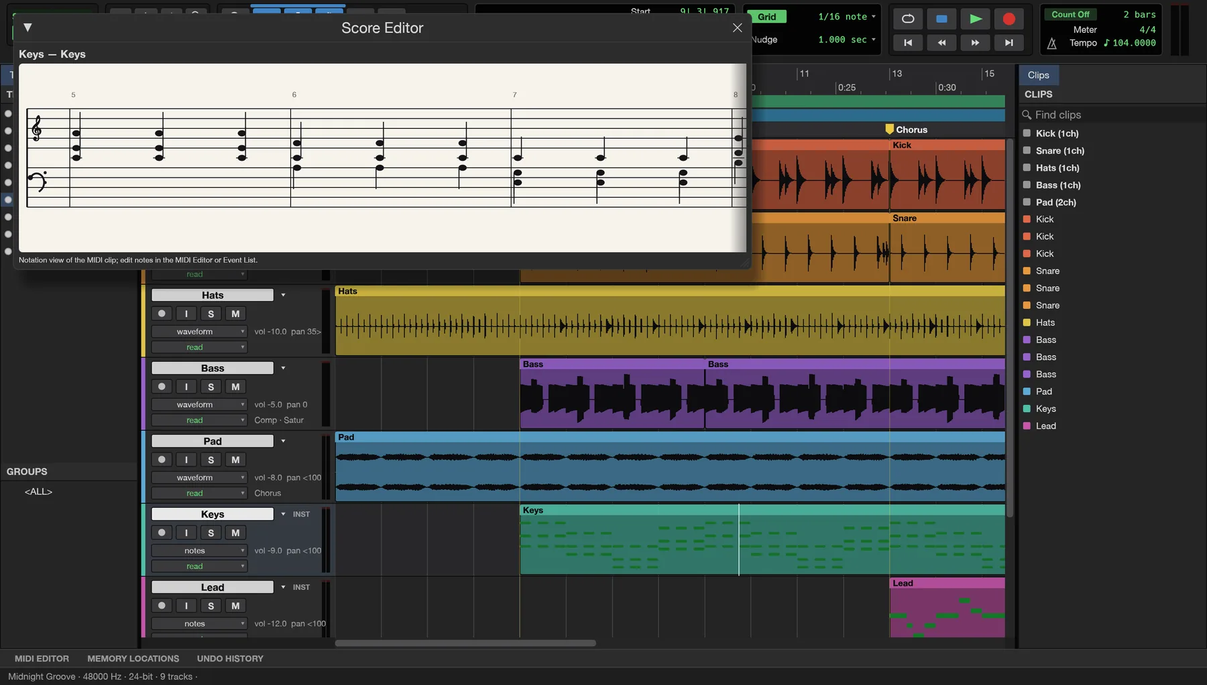Arm recording with the red Record button
Screen dimensions: 1207x685
click(x=1009, y=19)
